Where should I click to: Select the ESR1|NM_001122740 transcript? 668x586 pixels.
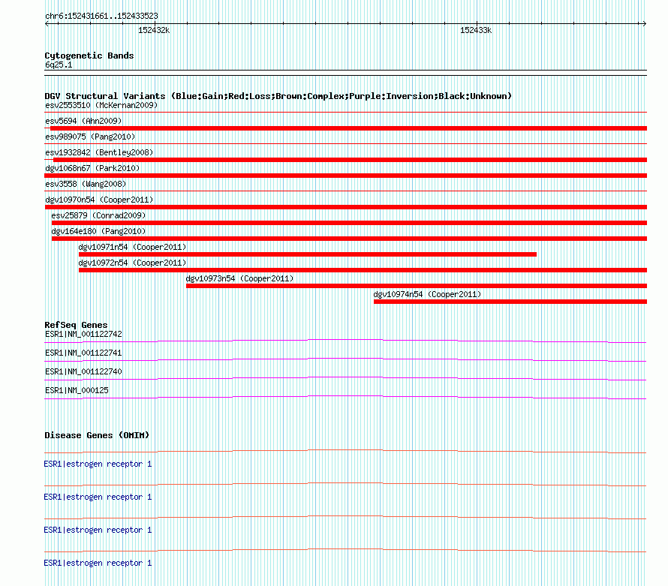pos(83,372)
